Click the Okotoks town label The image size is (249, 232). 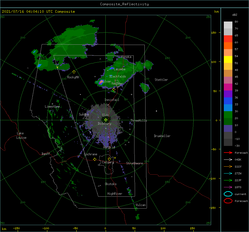111,184
